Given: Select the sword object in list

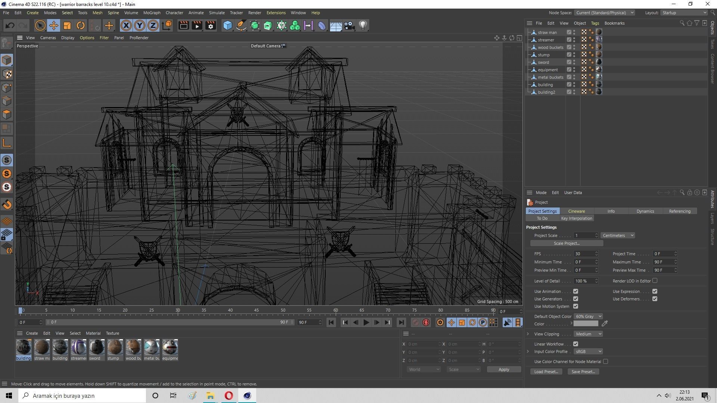Looking at the screenshot, I should pyautogui.click(x=543, y=62).
